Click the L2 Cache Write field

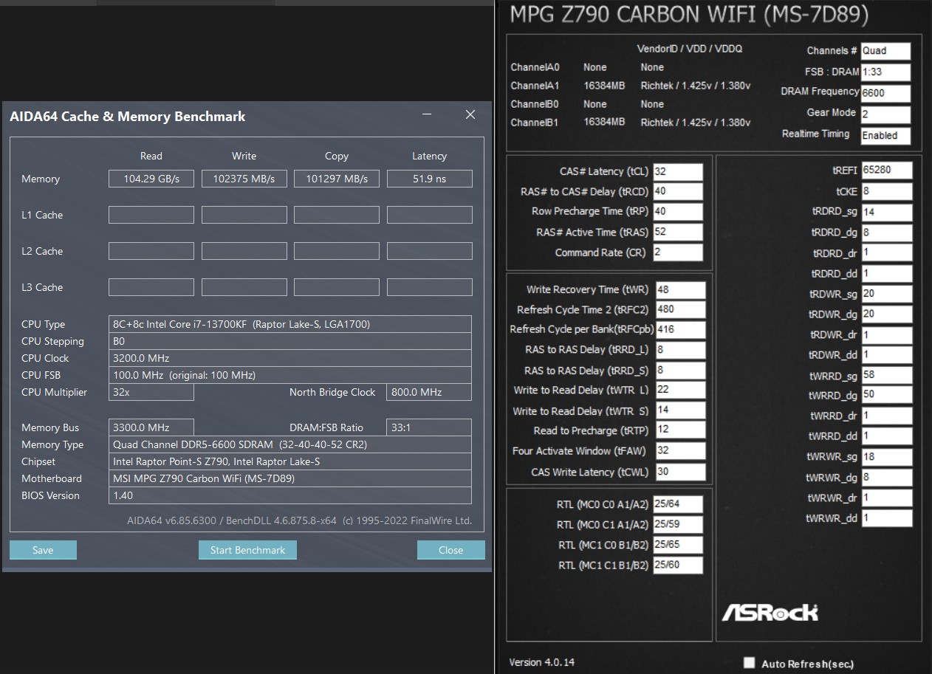(x=244, y=251)
